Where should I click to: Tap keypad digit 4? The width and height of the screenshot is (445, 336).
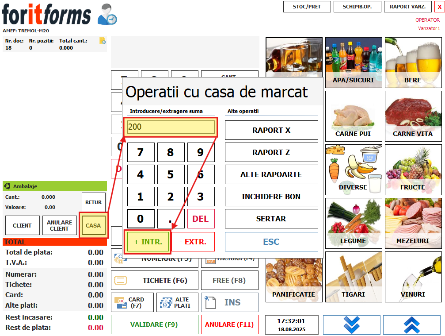[141, 174]
